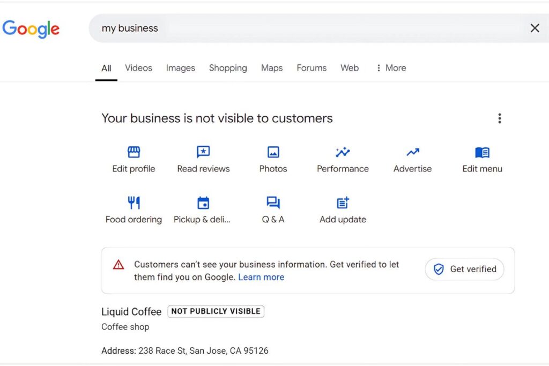Image resolution: width=549 pixels, height=366 pixels.
Task: Click the Add update post icon
Action: click(343, 203)
